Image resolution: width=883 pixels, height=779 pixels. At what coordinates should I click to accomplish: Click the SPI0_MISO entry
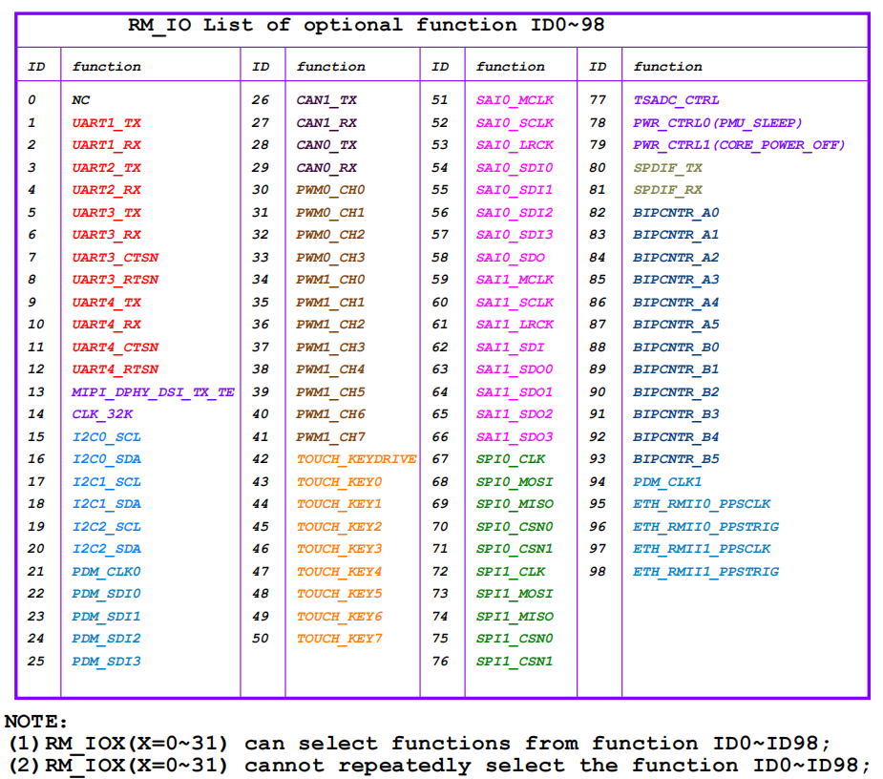[515, 504]
